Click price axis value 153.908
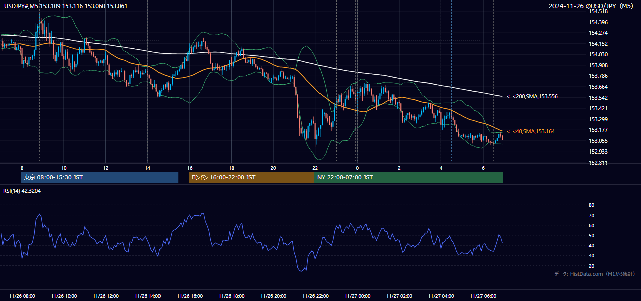 (x=598, y=65)
